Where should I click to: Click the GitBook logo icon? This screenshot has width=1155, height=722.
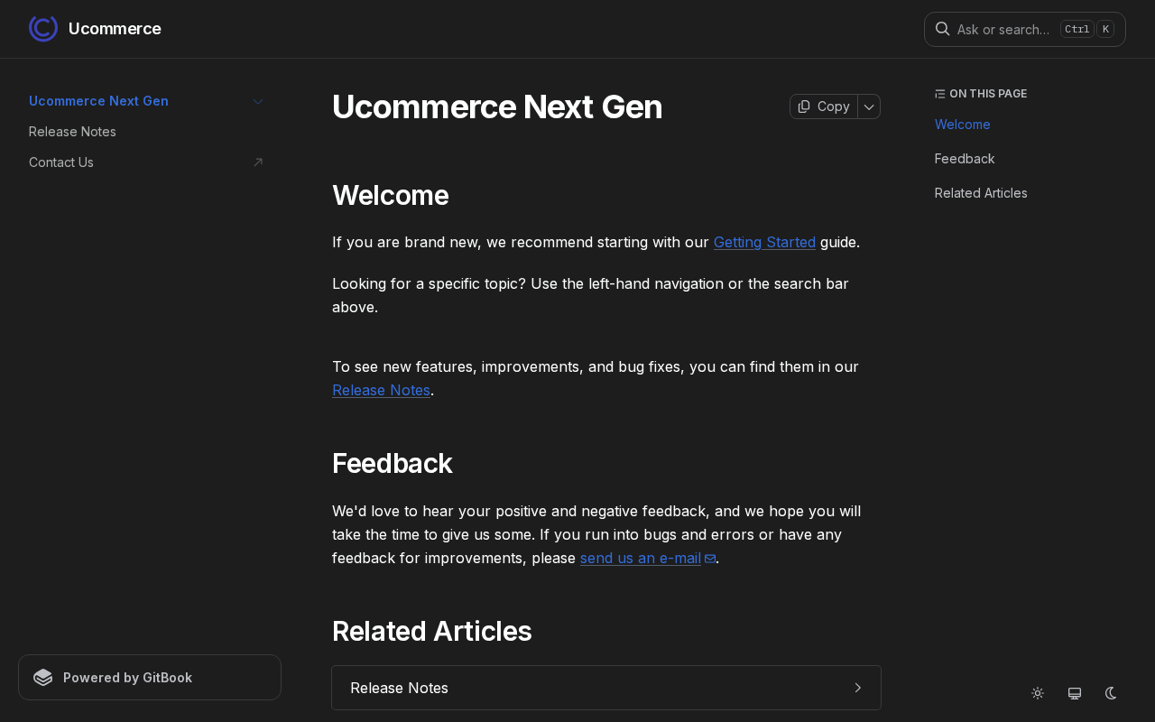(43, 678)
